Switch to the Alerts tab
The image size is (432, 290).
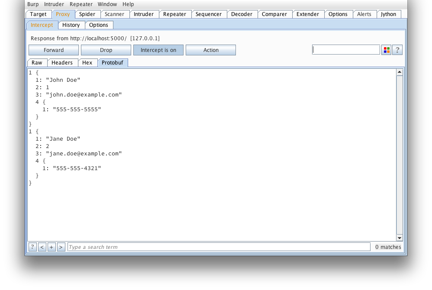pyautogui.click(x=364, y=14)
